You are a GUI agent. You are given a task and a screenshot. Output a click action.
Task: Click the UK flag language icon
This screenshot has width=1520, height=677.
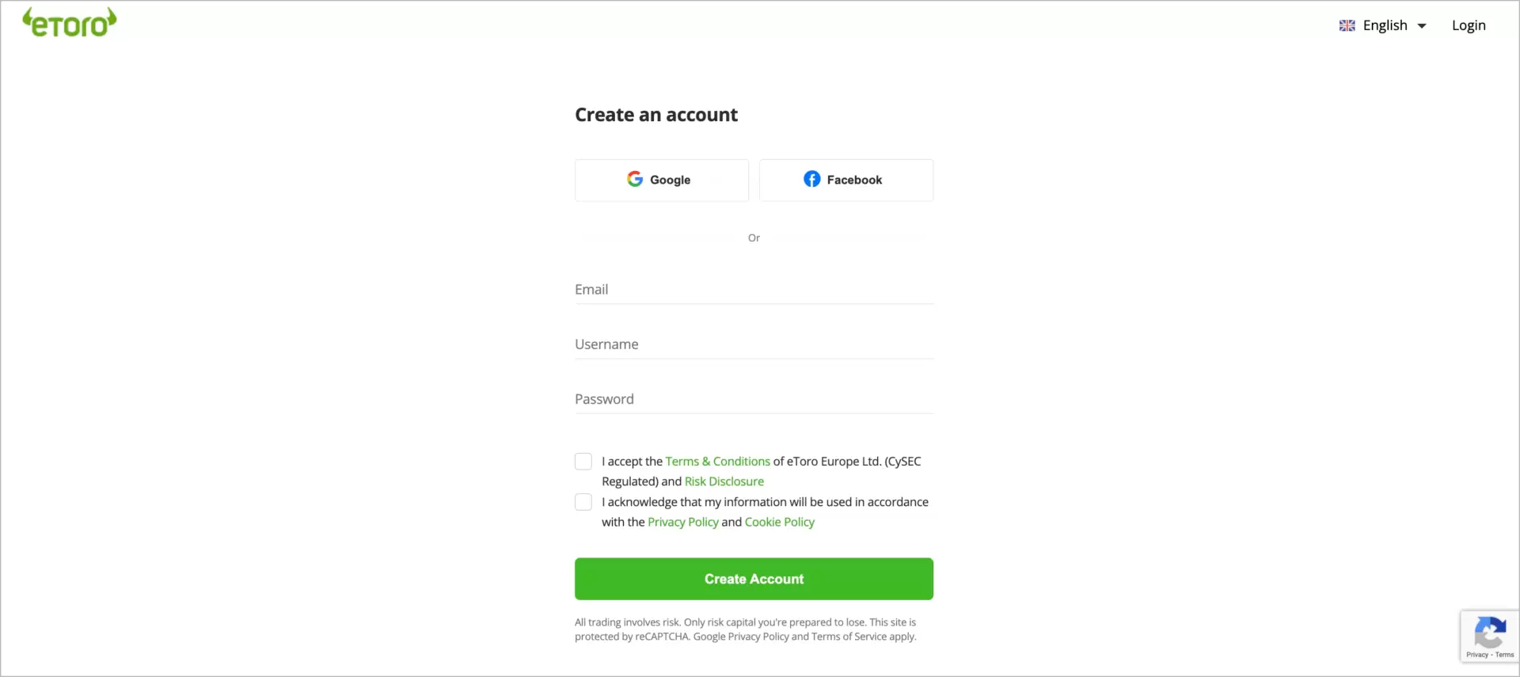click(1347, 25)
